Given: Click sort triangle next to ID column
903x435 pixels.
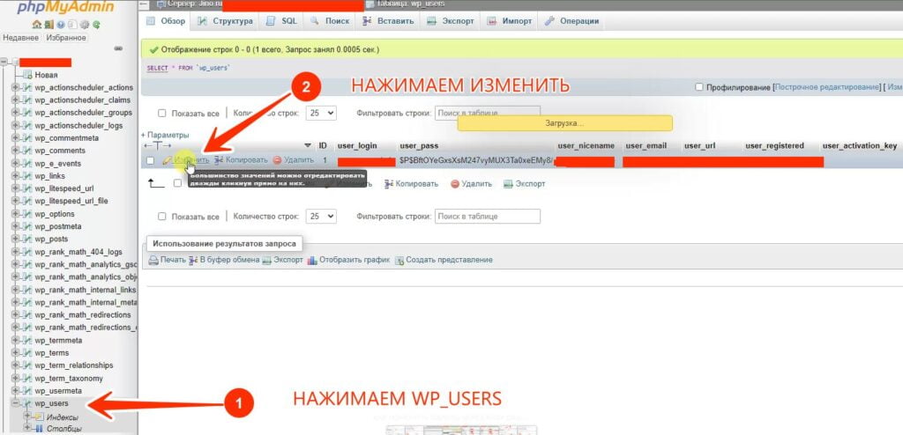Looking at the screenshot, I should tap(308, 145).
